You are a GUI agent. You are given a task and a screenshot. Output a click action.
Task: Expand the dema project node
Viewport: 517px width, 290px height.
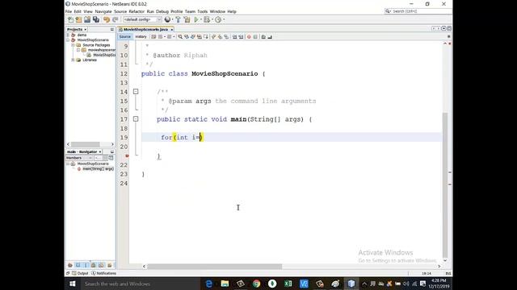coord(68,35)
